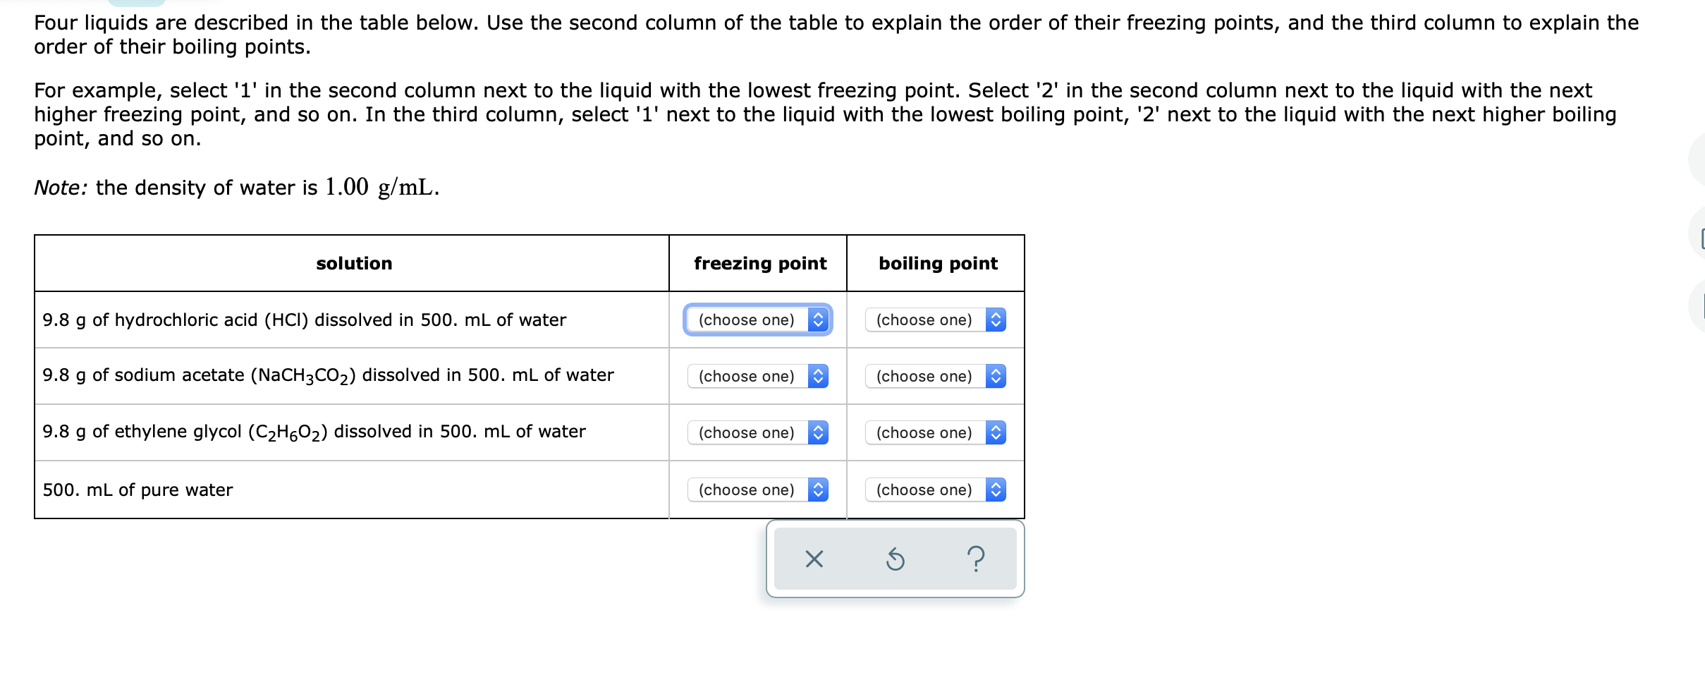This screenshot has height=680, width=1705.
Task: Click chevron arrows on hydrochloric acid boiling selector
Action: coord(994,320)
